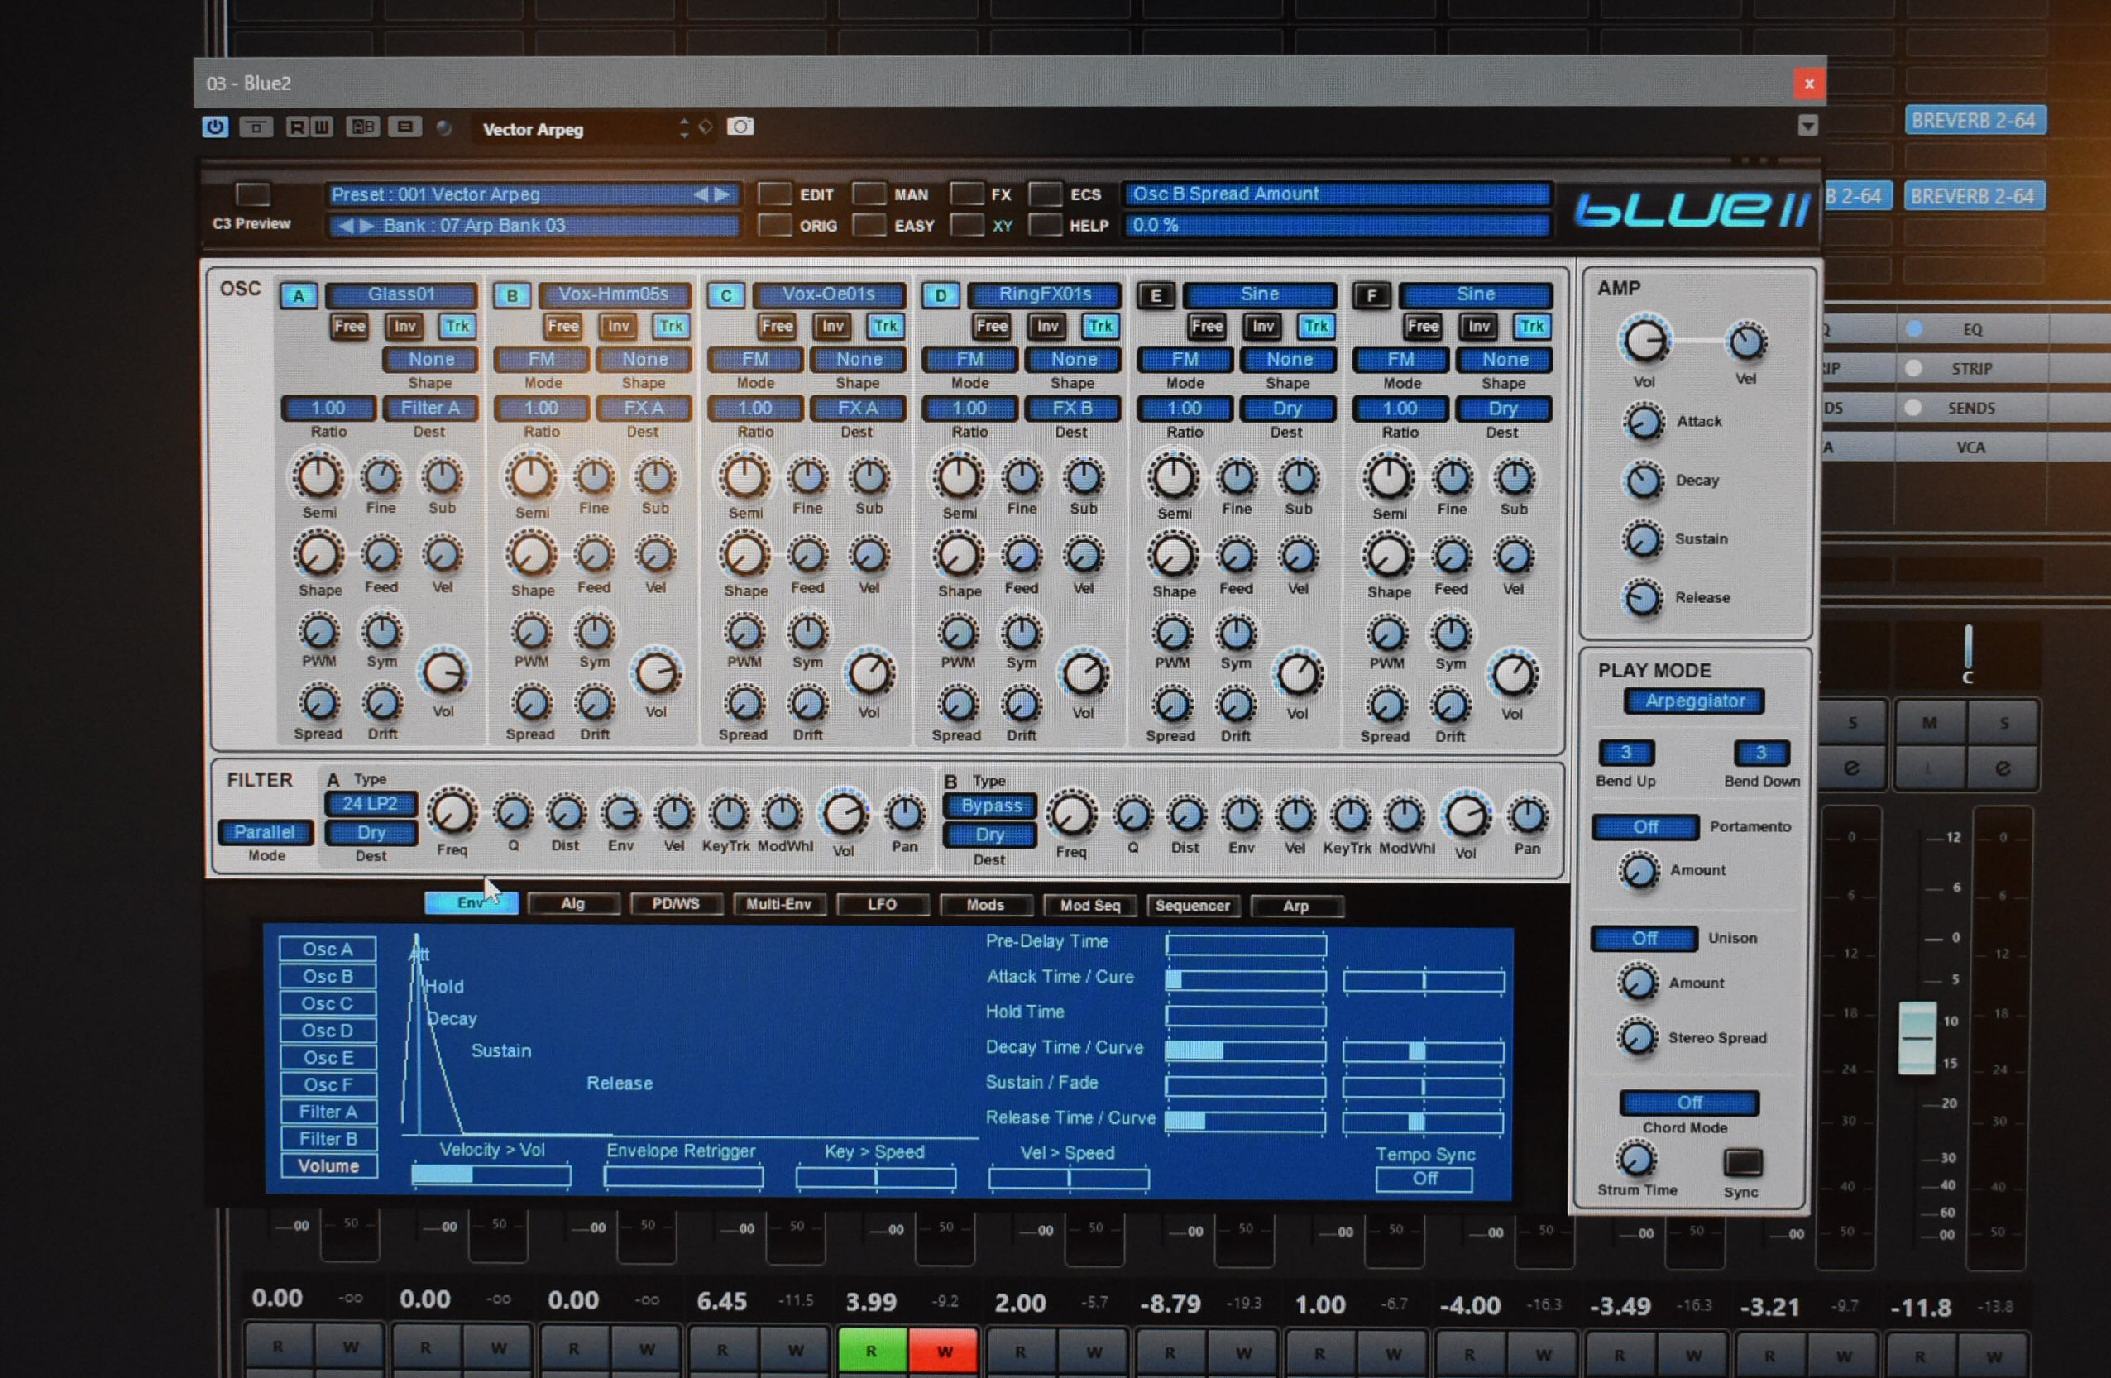Viewport: 2111px width, 1378px height.
Task: Click the AMP Release knob
Action: [1643, 599]
